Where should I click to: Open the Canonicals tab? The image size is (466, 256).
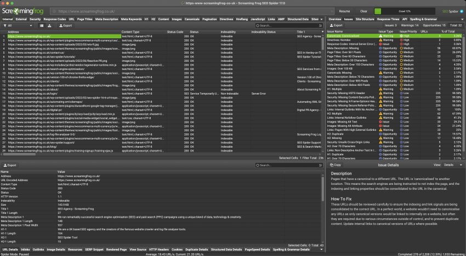point(192,19)
